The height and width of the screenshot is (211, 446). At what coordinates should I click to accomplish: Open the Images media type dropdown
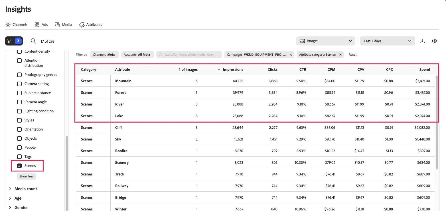pyautogui.click(x=326, y=41)
